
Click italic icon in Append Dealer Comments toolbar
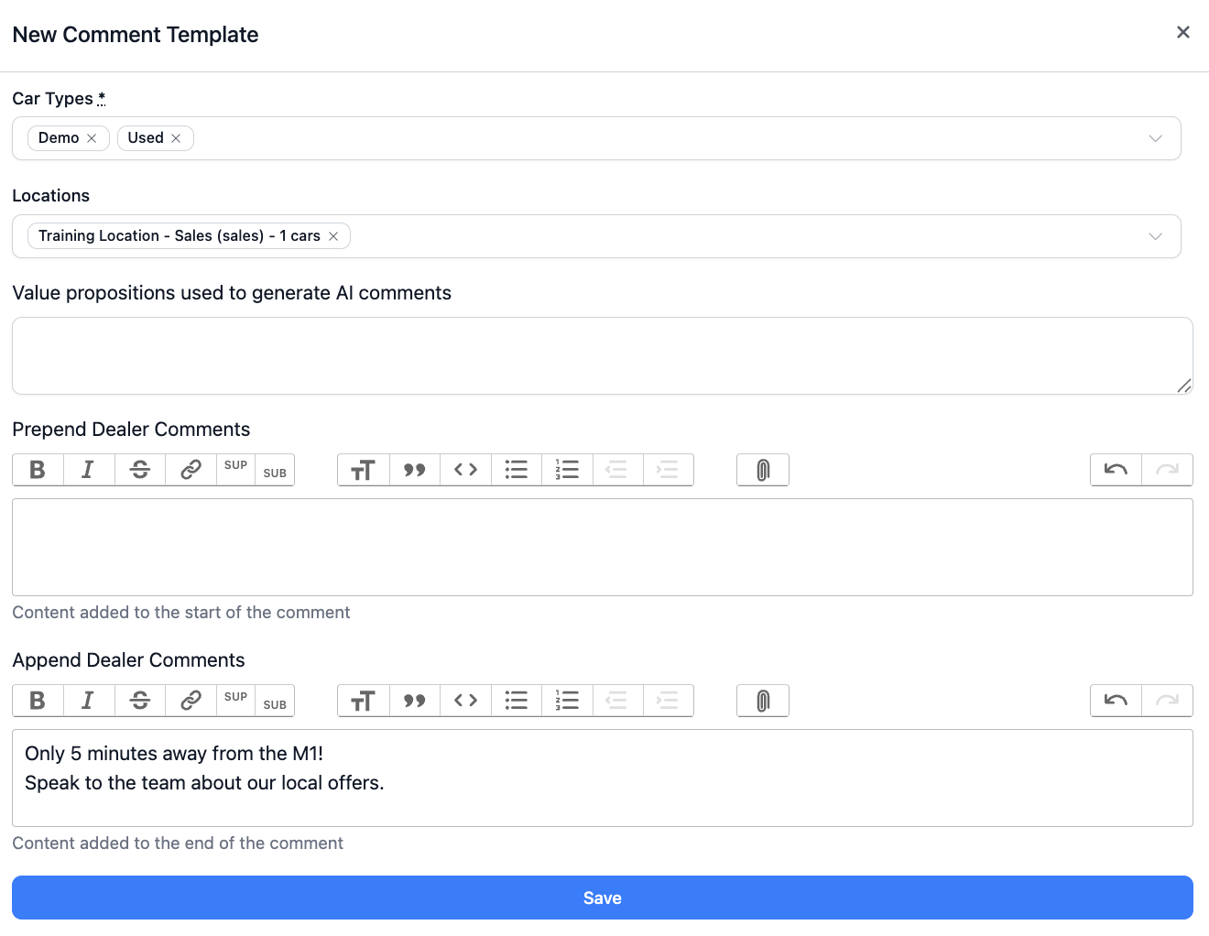pos(88,701)
